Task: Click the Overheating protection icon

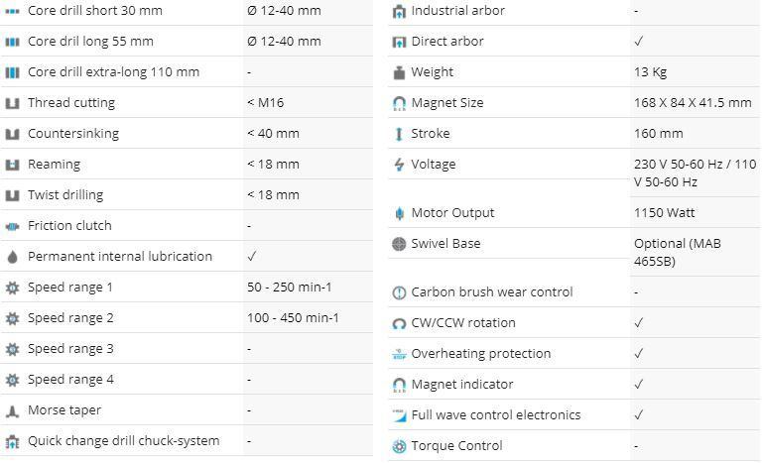Action: pos(399,354)
